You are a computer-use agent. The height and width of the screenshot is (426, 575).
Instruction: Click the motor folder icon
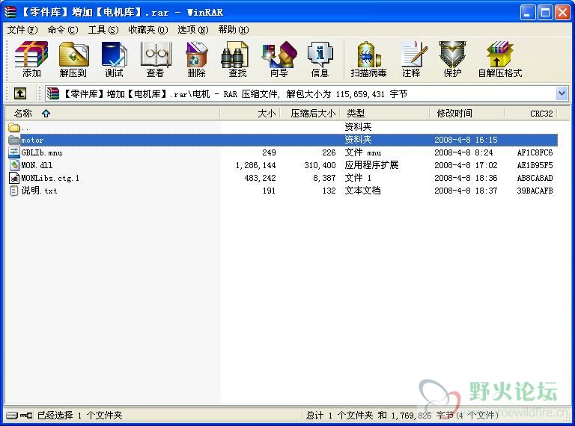[14, 140]
